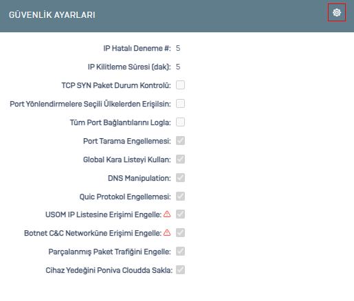Viewport: 354px width, 301px height.
Task: Select the DNS Manipulation label
Action: 140,178
